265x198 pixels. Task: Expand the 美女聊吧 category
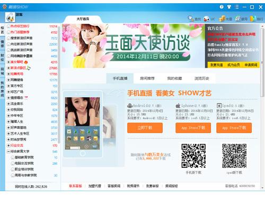coord(8,62)
